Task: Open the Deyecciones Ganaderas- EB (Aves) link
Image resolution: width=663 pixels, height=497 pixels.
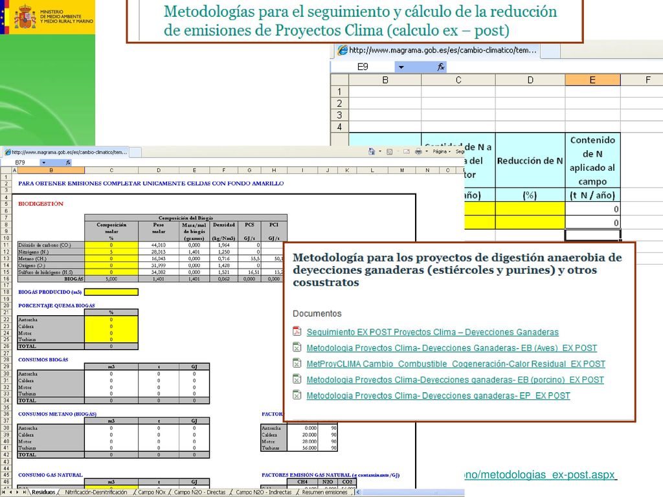Action: click(x=451, y=348)
